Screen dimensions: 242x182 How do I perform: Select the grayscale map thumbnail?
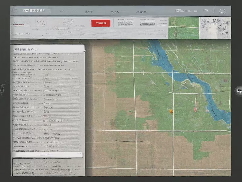click(216, 28)
